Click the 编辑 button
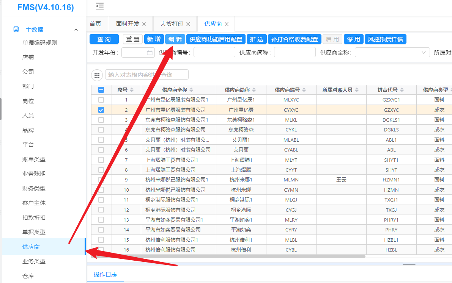The width and height of the screenshot is (452, 283). pos(175,39)
